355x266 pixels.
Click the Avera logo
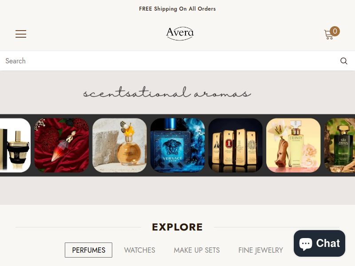pos(180,34)
